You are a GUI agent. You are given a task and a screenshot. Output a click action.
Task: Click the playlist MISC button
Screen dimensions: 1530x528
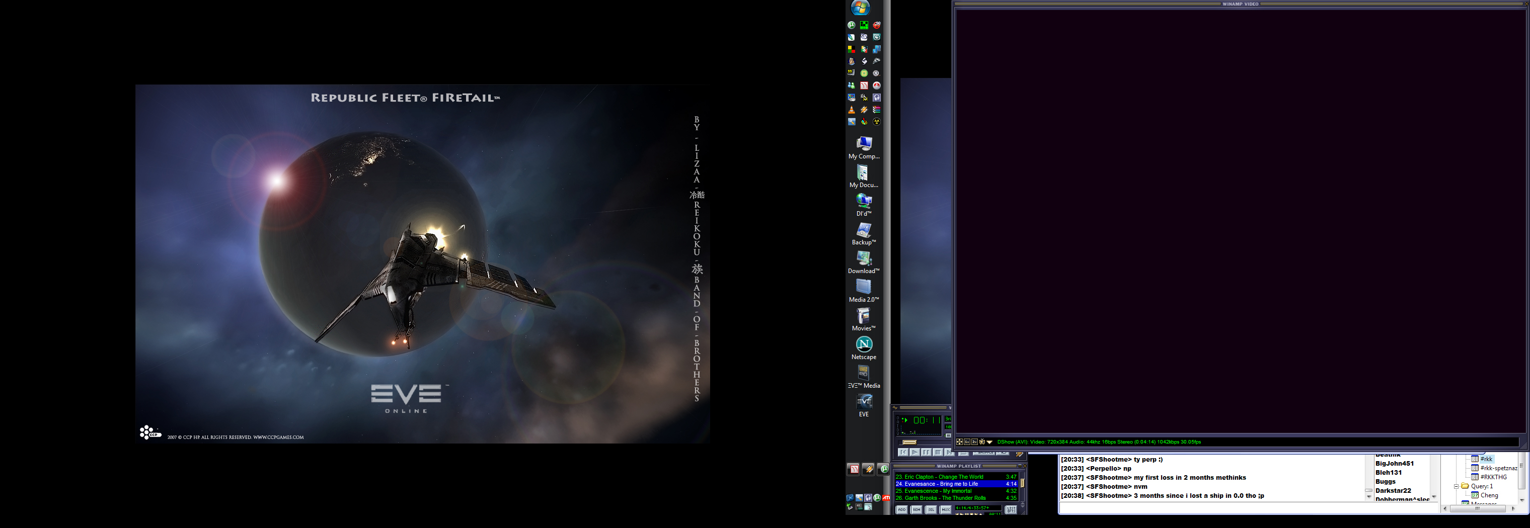946,509
